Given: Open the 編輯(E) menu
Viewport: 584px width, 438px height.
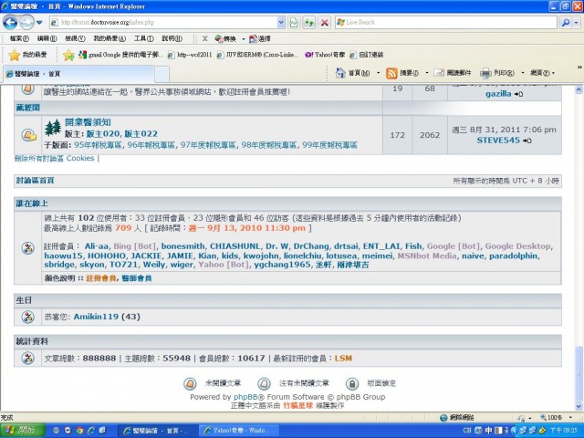Looking at the screenshot, I should pyautogui.click(x=47, y=38).
